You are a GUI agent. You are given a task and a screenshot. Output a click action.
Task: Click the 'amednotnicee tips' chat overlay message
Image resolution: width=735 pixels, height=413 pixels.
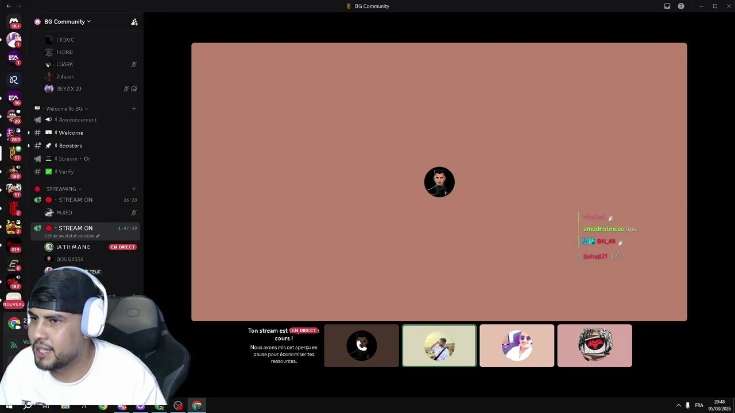(609, 229)
